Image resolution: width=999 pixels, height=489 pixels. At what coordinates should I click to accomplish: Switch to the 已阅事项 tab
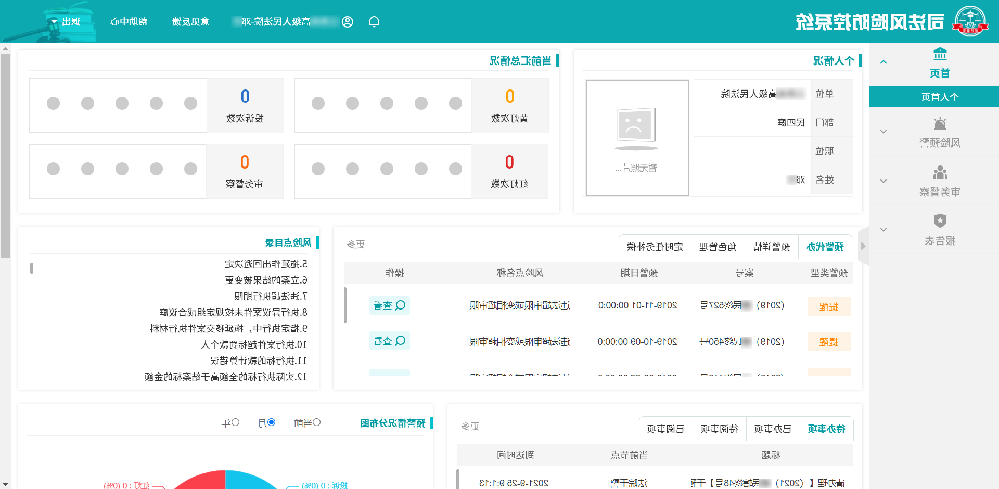pyautogui.click(x=665, y=429)
